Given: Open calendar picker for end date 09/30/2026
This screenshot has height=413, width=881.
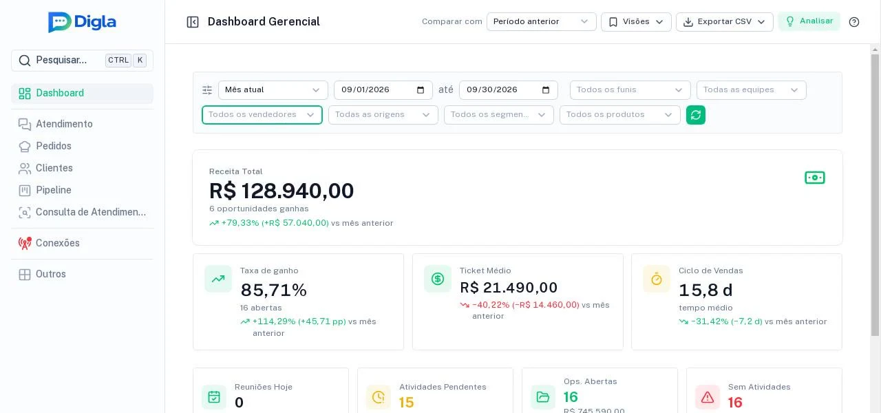Looking at the screenshot, I should click(546, 90).
